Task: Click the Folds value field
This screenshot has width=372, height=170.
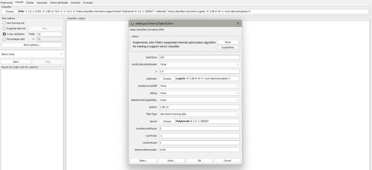Action: tap(49, 34)
